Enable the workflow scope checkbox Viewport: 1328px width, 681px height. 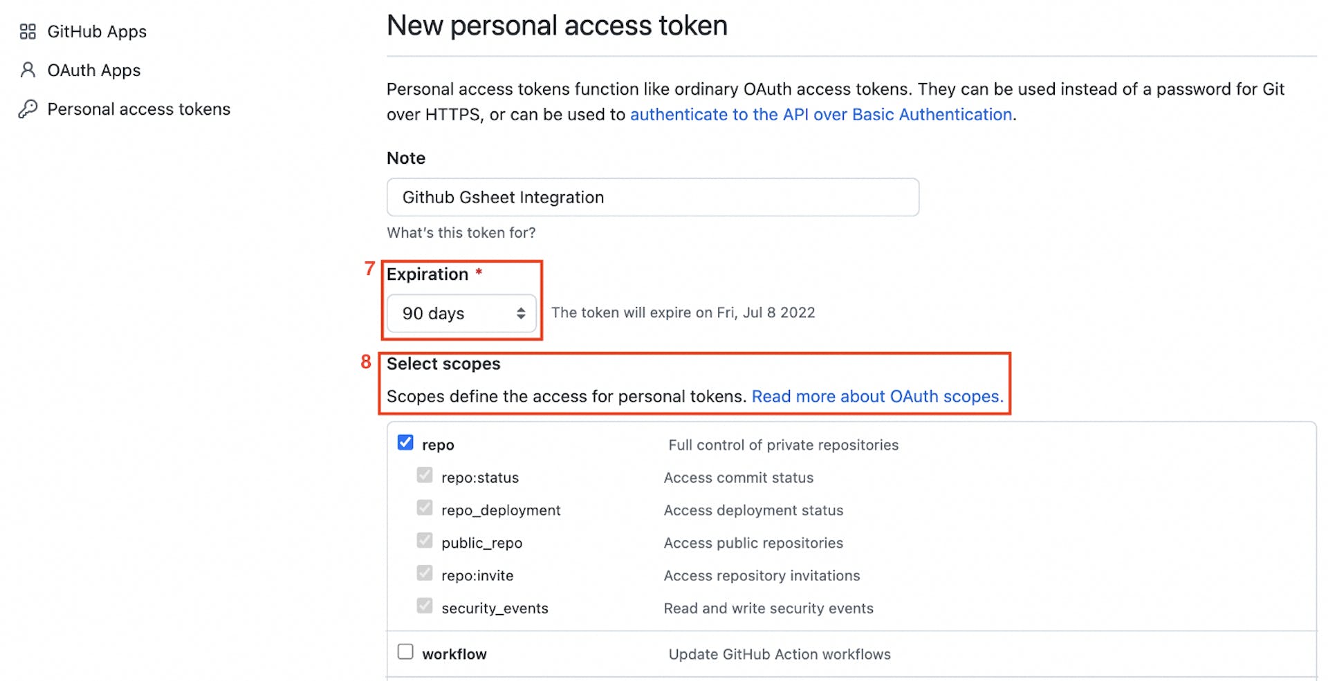tap(405, 651)
